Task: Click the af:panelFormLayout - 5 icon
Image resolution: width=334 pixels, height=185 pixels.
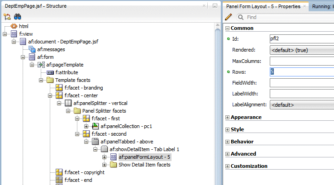Action: tap(113, 157)
